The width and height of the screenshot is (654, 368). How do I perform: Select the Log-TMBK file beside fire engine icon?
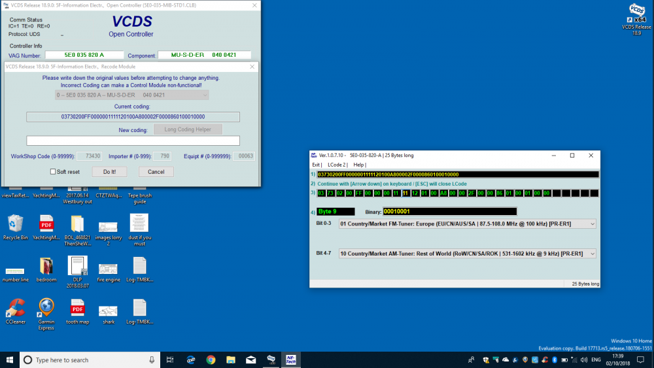[x=139, y=269]
